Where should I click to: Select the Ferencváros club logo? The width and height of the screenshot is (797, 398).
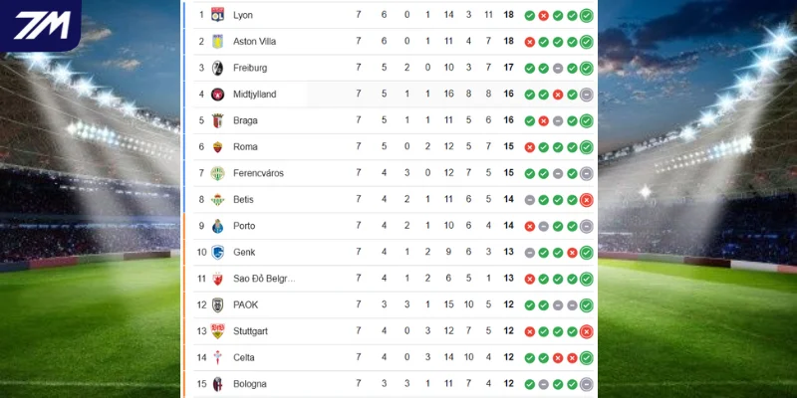217,173
